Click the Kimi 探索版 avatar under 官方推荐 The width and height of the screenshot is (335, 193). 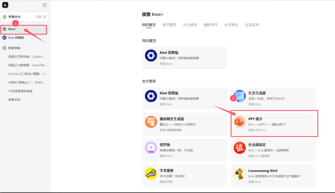click(x=151, y=96)
